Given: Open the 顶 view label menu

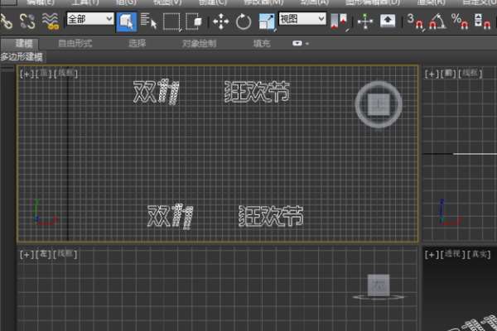Looking at the screenshot, I should tap(43, 74).
